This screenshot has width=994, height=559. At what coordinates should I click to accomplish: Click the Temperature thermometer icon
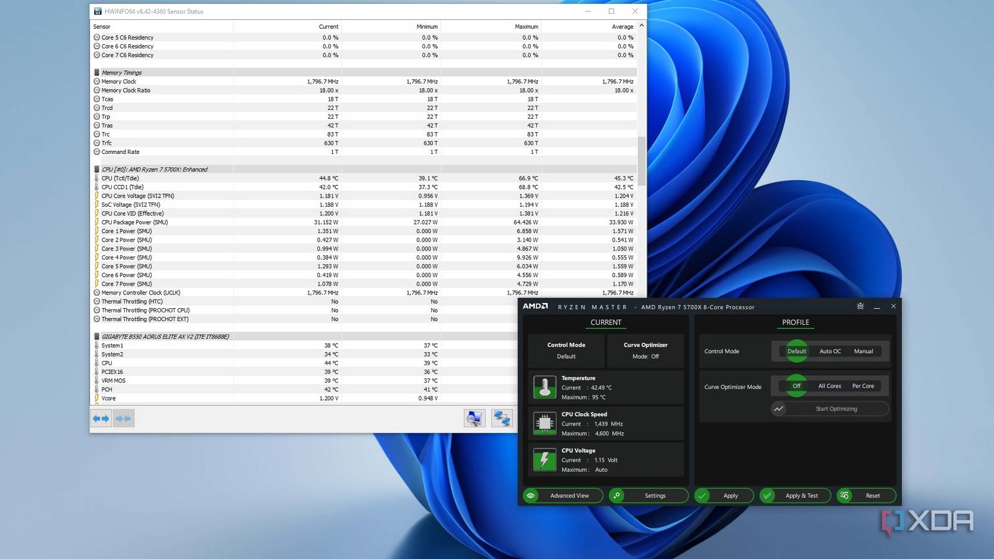[x=545, y=387]
